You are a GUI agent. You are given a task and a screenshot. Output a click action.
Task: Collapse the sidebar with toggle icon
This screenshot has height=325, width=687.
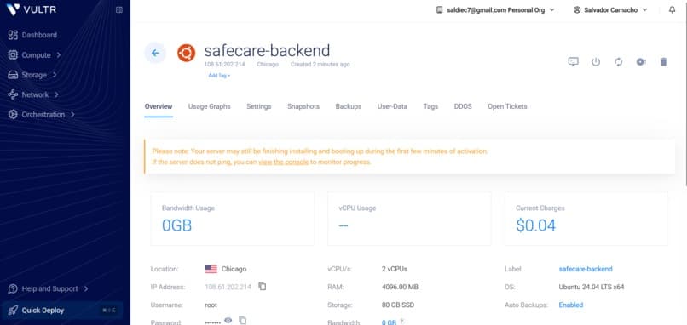click(x=119, y=9)
